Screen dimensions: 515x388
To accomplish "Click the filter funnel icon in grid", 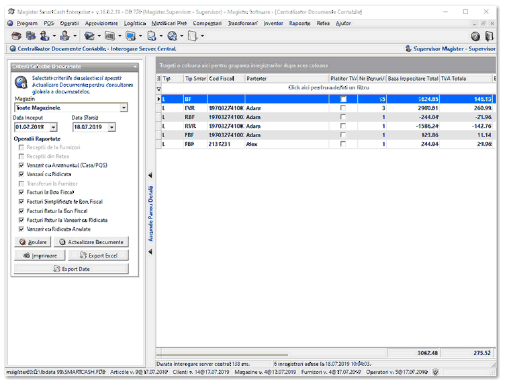I will coord(158,89).
